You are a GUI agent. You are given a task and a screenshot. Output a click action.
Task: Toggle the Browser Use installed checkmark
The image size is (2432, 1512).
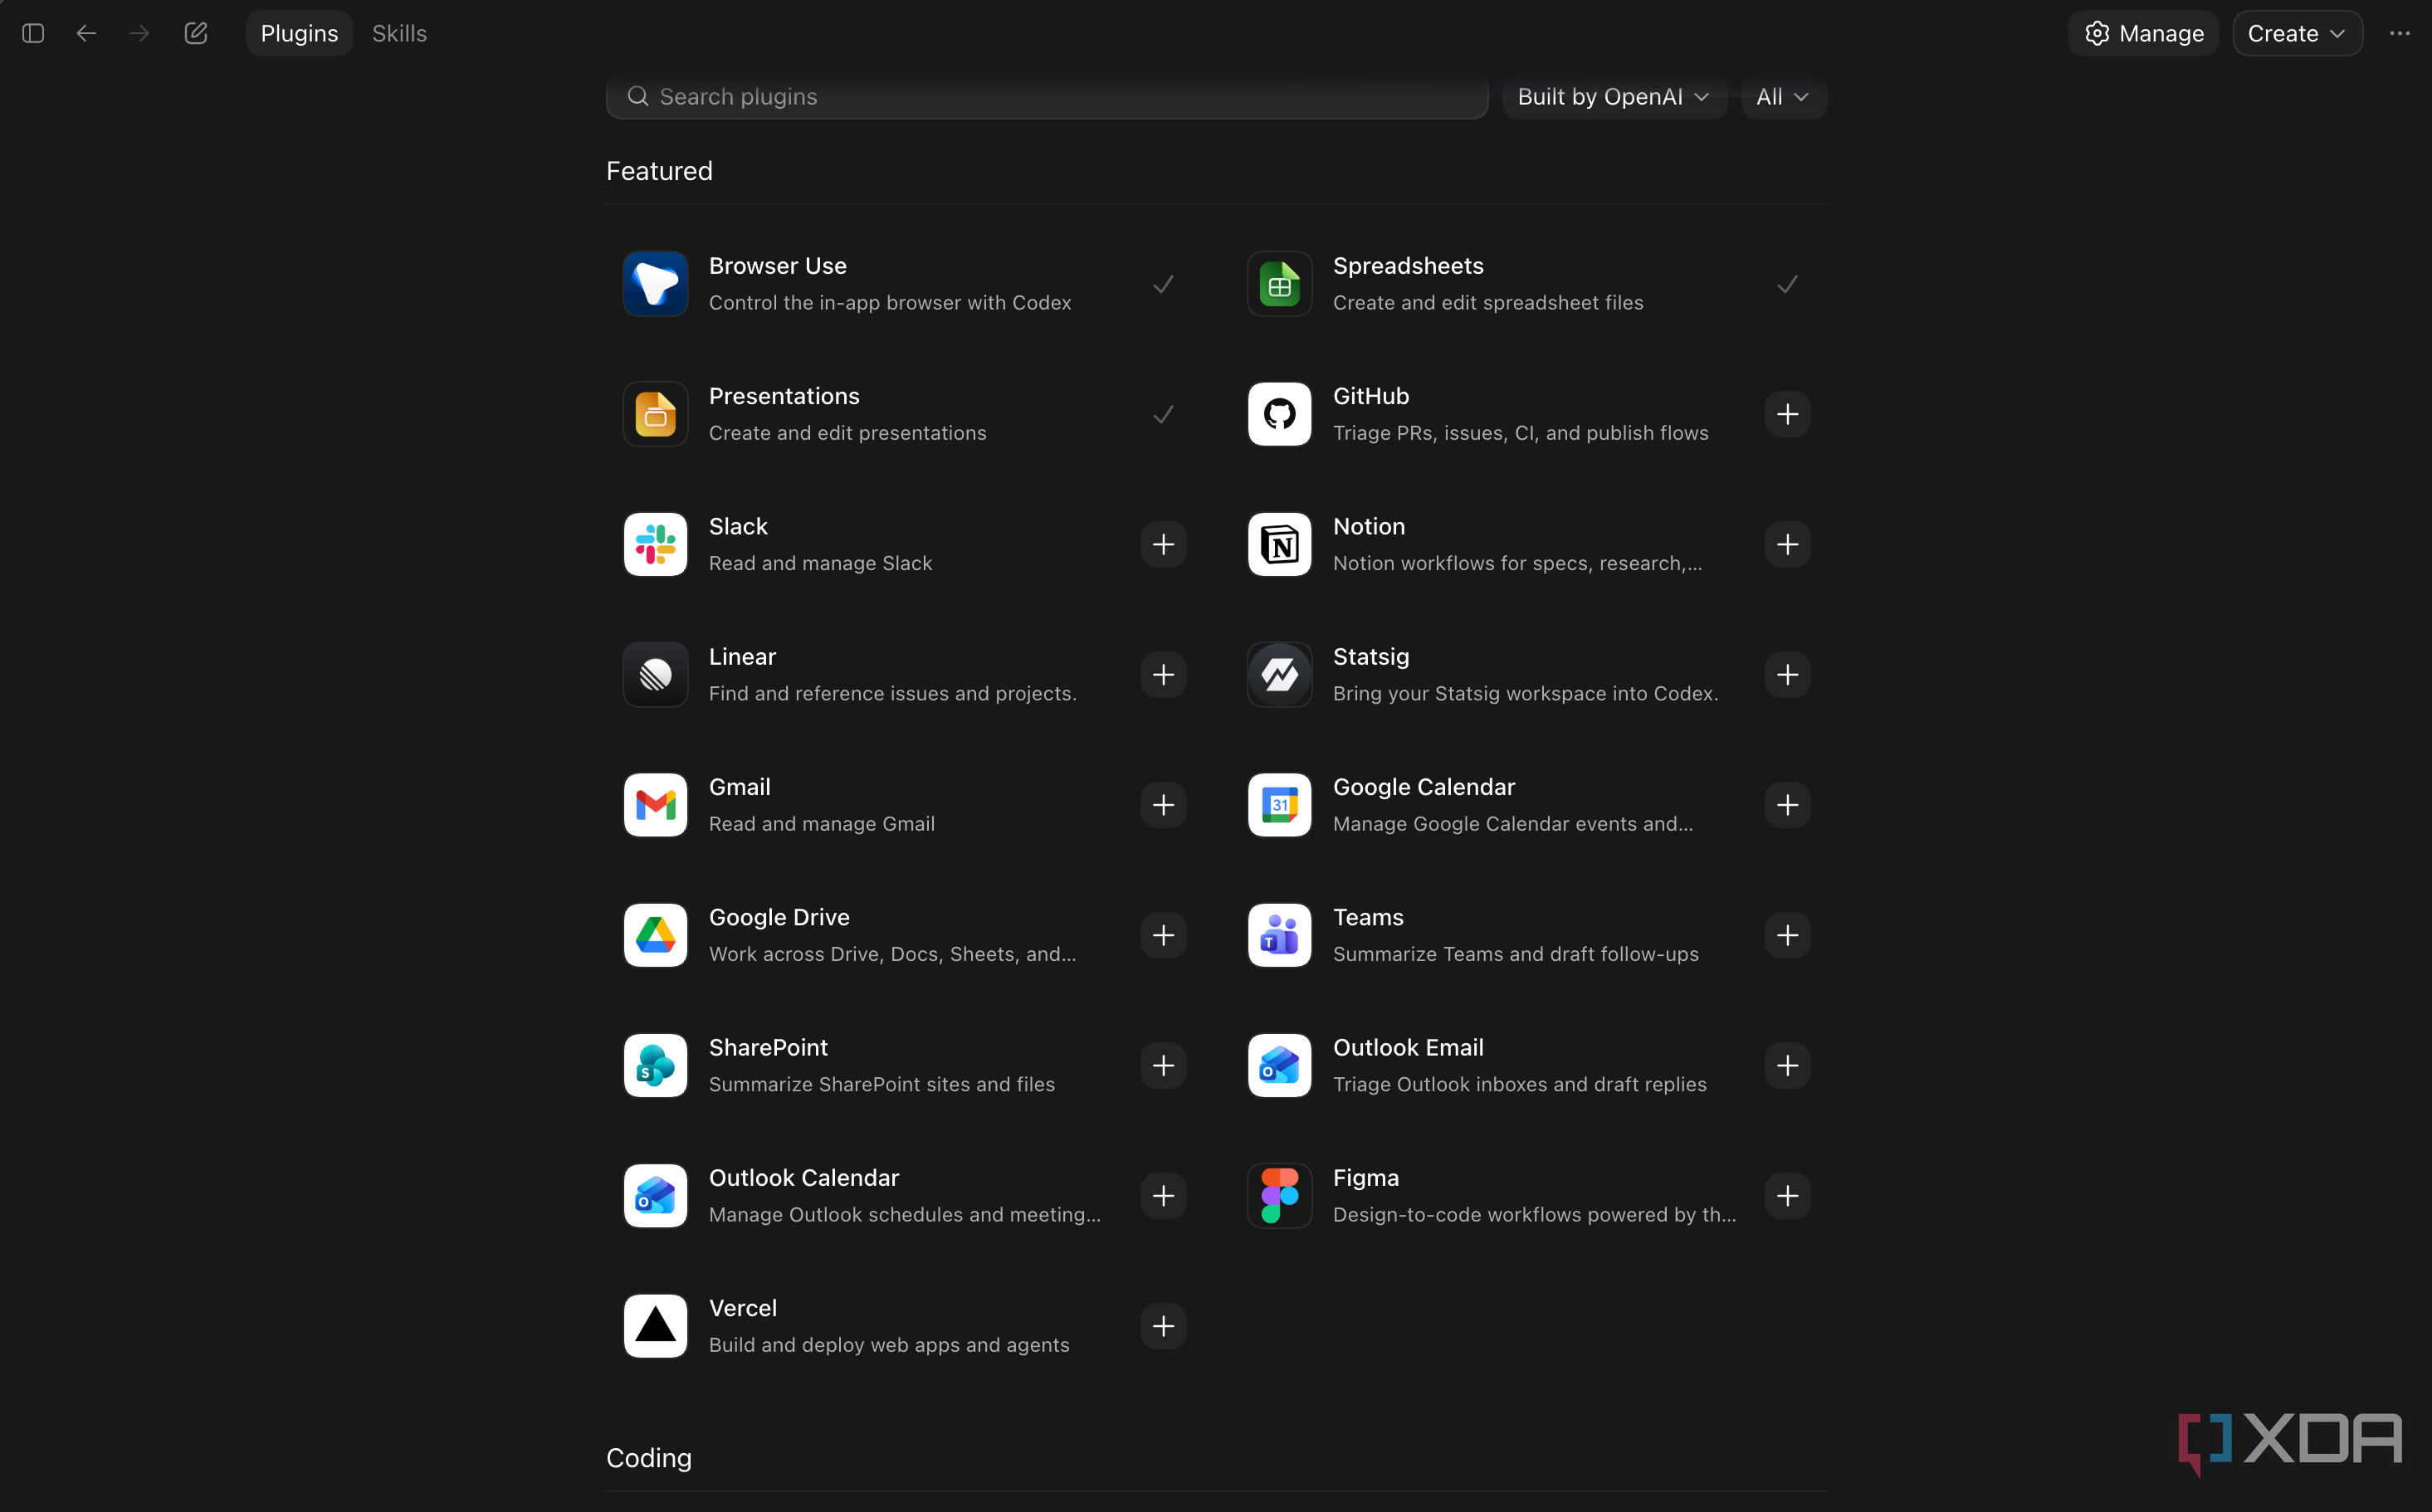[1163, 284]
